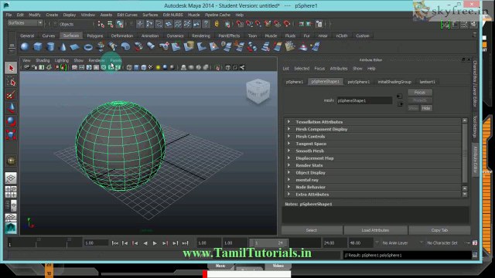495x278 pixels.
Task: Create a NURBS cube from shelf
Action: (x=38, y=47)
